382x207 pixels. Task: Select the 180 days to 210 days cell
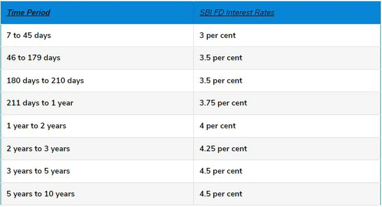tap(45, 81)
